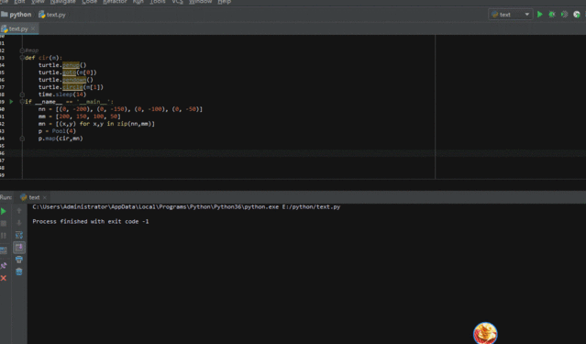
Task: Click the print icon in Run panel
Action: (x=19, y=260)
